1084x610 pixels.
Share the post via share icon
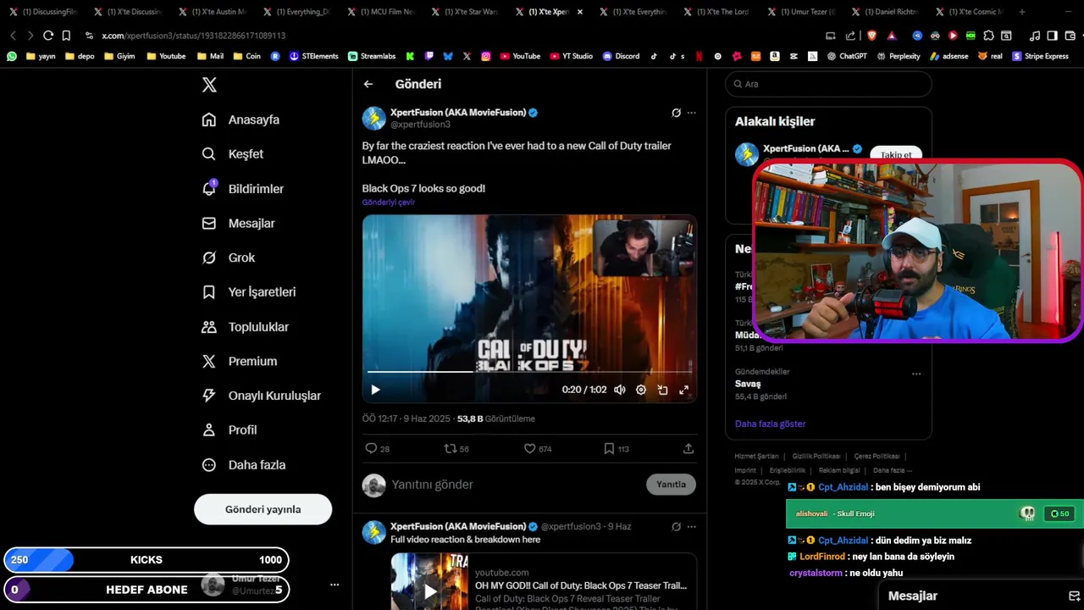tap(689, 449)
